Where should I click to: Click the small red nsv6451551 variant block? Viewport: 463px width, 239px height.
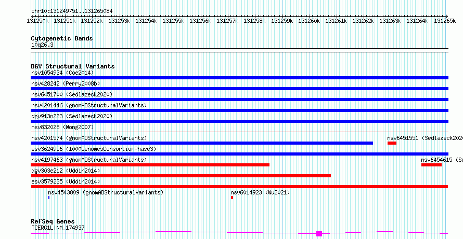point(392,143)
